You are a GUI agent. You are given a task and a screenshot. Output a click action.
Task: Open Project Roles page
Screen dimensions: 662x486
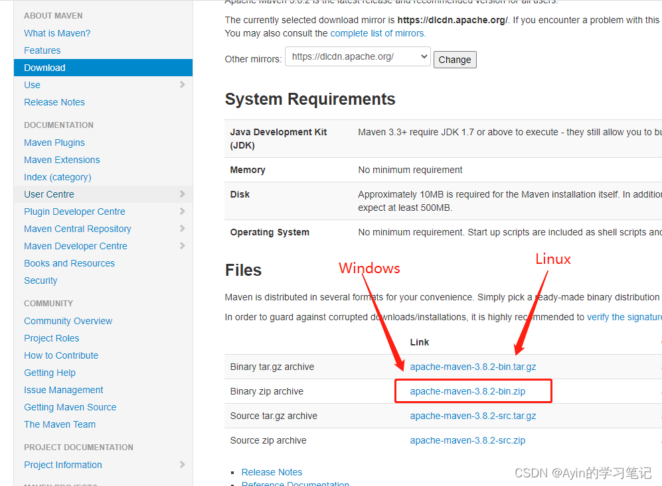point(52,338)
